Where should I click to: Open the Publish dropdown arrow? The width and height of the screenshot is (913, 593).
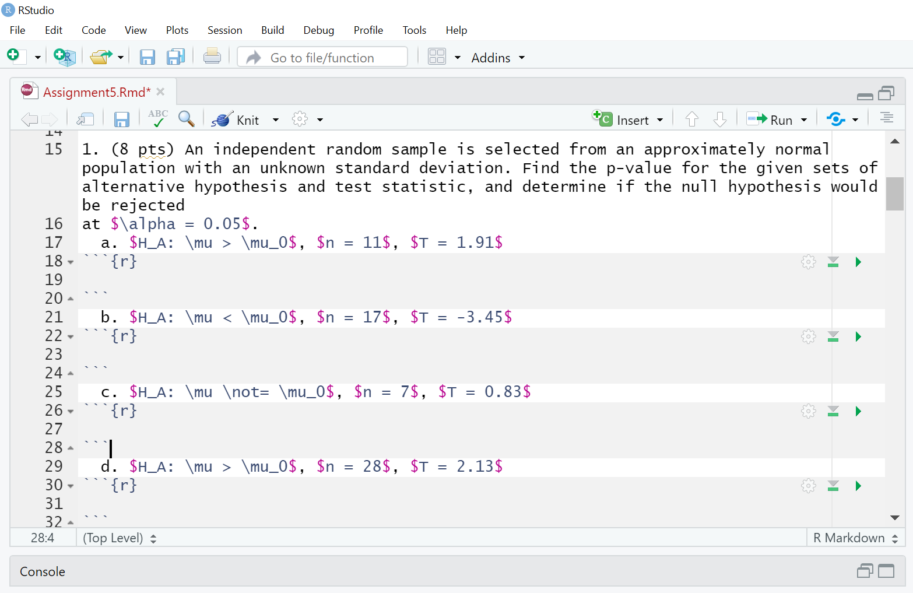pos(855,120)
